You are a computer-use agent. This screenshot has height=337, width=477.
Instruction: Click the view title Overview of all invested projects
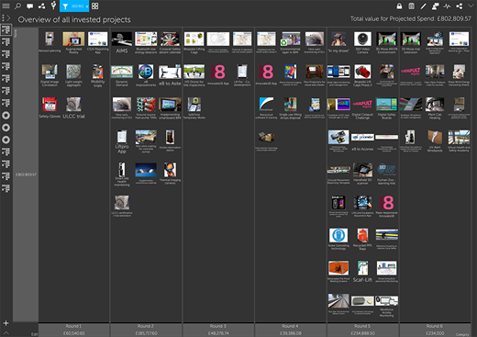pyautogui.click(x=74, y=20)
